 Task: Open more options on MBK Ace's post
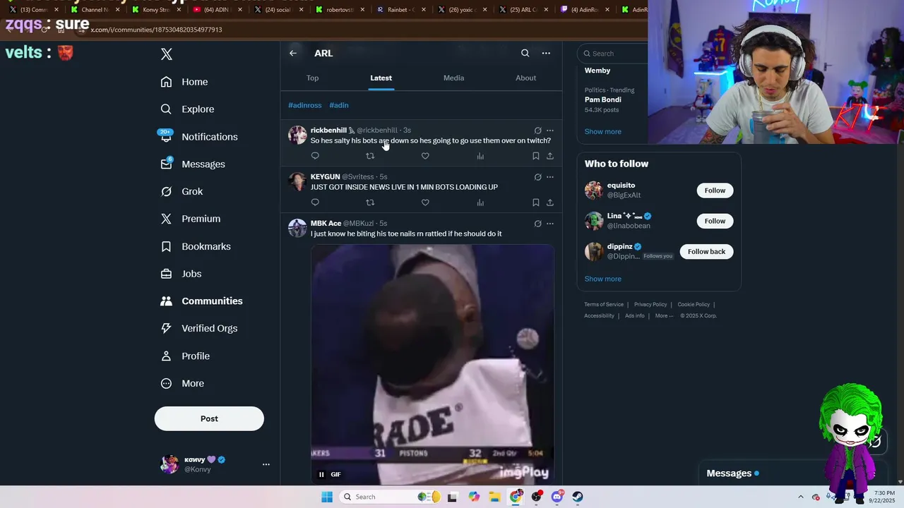(550, 224)
